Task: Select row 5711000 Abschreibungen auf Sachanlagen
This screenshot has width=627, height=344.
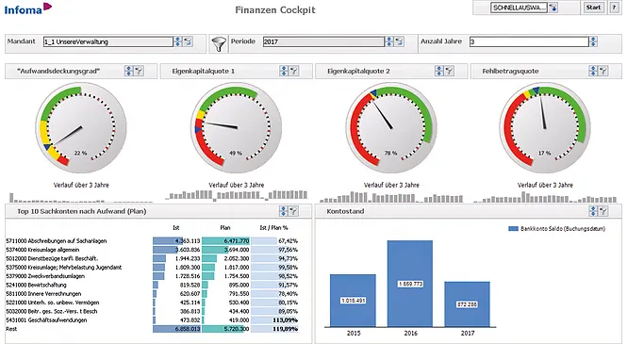Action: point(152,241)
